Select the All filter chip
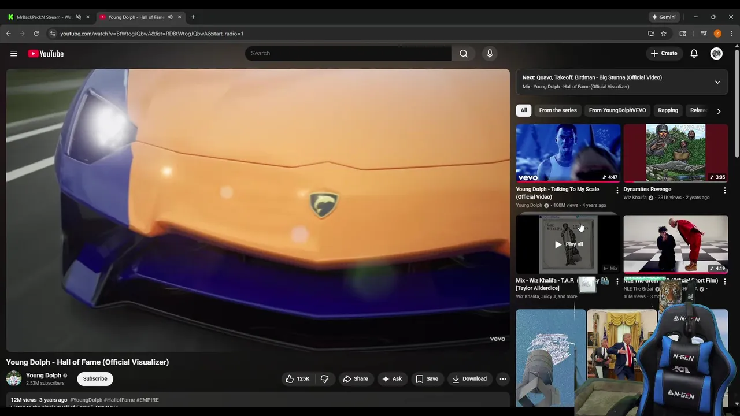This screenshot has width=740, height=416. pos(524,110)
